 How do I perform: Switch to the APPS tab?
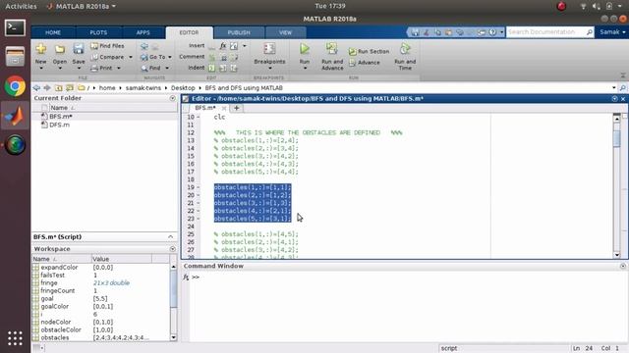coord(143,32)
